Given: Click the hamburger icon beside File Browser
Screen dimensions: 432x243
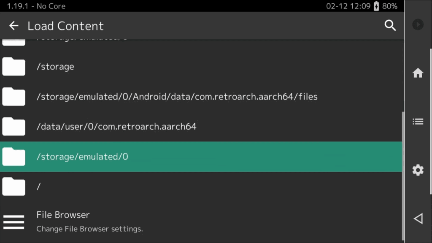Looking at the screenshot, I should (x=13, y=222).
